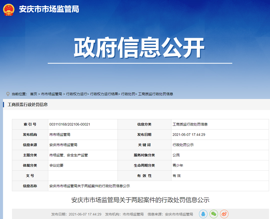Share via Weibo icon
Image resolution: width=270 pixels, height=219 pixels.
pyautogui.click(x=224, y=214)
